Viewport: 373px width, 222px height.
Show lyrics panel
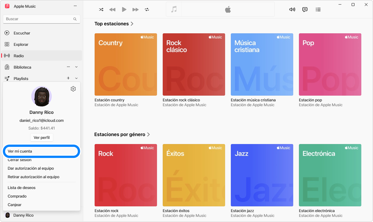click(305, 10)
